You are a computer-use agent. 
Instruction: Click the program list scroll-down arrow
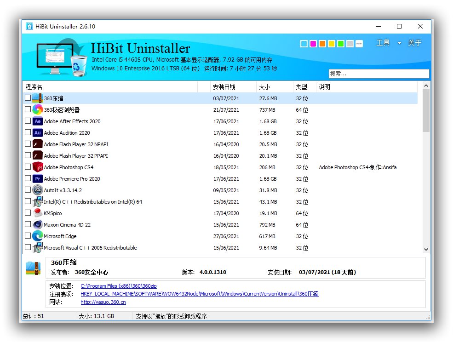pyautogui.click(x=426, y=249)
